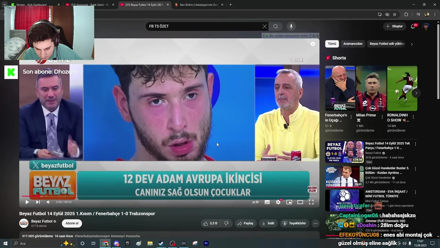Viewport: 440px width, 248px height.
Task: Open the Fenerbahçe'nin Uçağı short
Action: (x=340, y=89)
